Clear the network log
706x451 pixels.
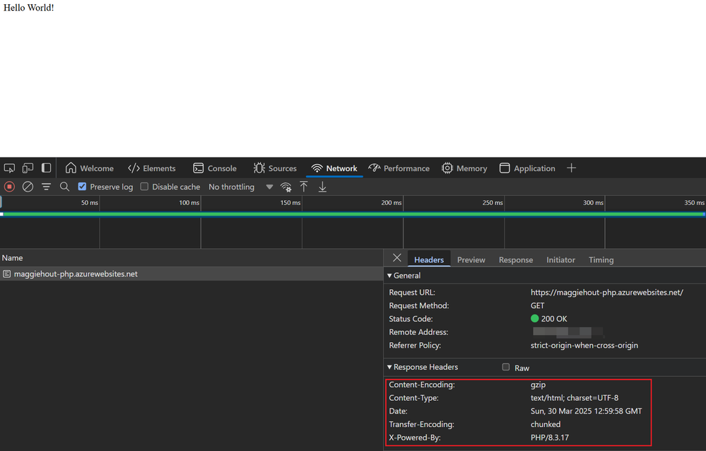pyautogui.click(x=28, y=187)
